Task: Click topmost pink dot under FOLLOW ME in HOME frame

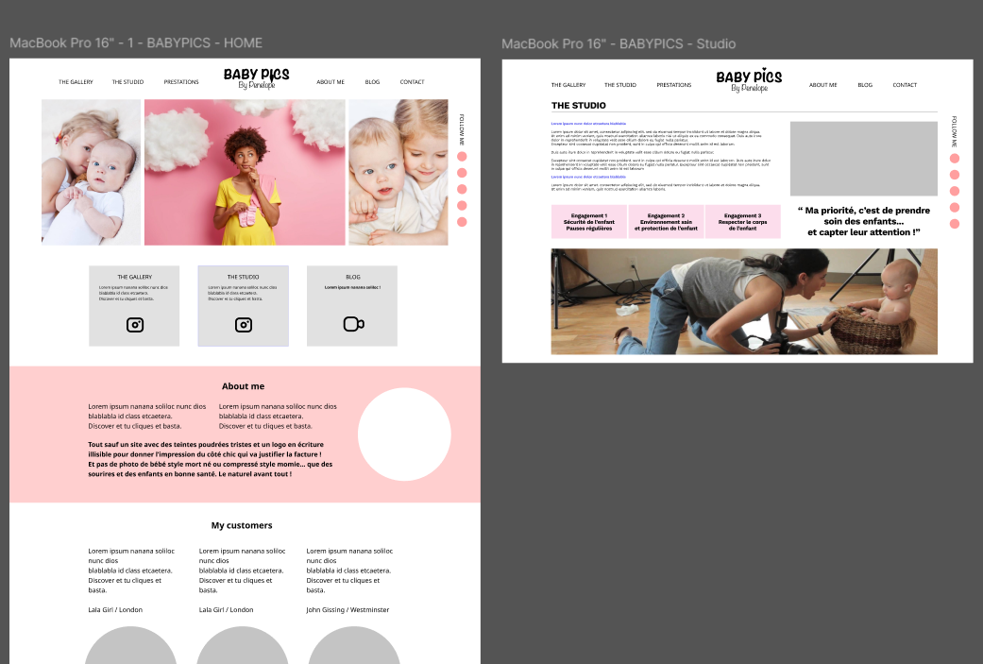Action: coord(462,157)
